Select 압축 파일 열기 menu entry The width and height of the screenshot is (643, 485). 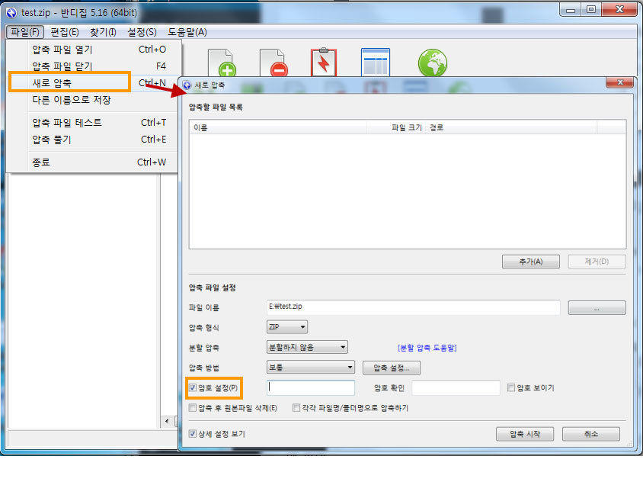94,50
